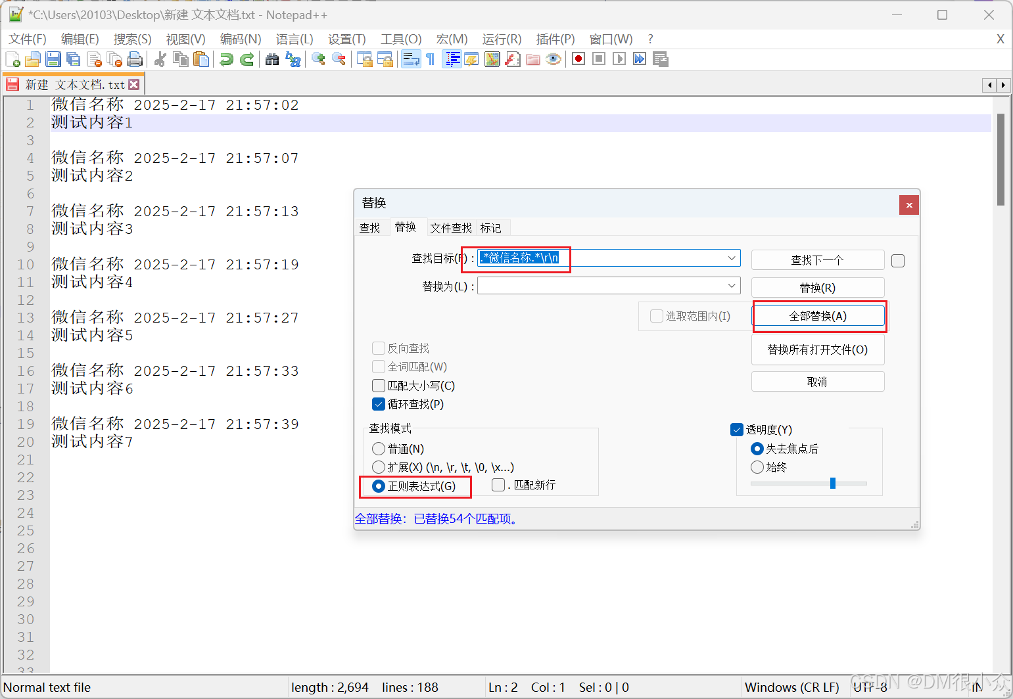Click the monitoring eye icon
Screen dimensions: 1013x699
[554, 59]
